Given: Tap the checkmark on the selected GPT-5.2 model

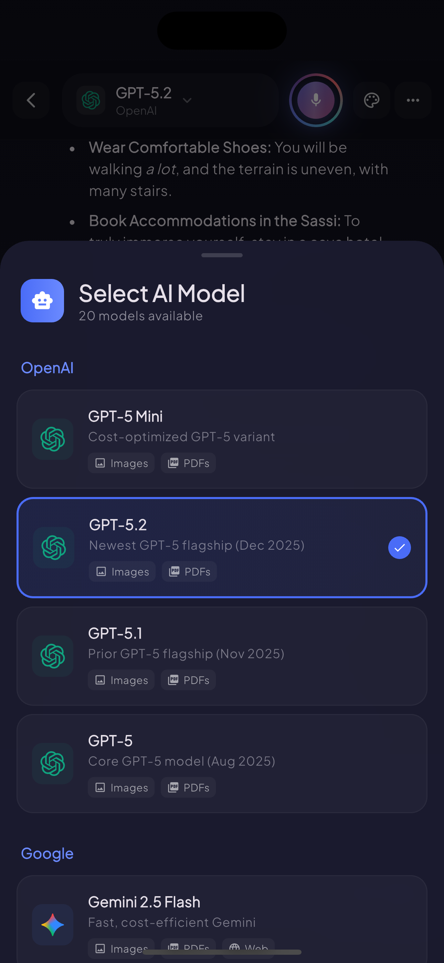Looking at the screenshot, I should [x=400, y=547].
